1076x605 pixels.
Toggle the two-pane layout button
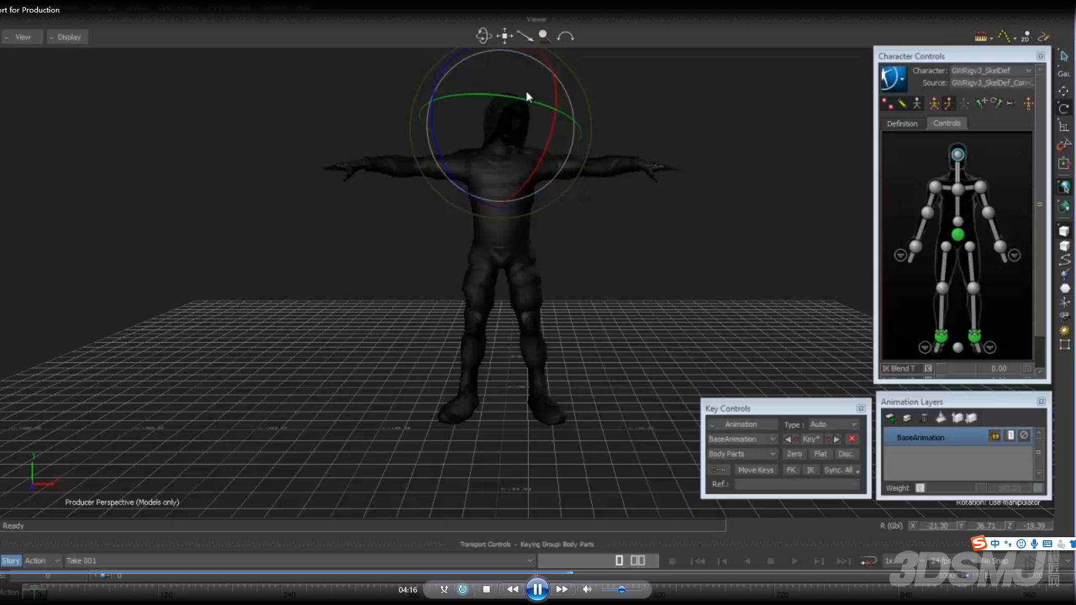click(x=638, y=560)
